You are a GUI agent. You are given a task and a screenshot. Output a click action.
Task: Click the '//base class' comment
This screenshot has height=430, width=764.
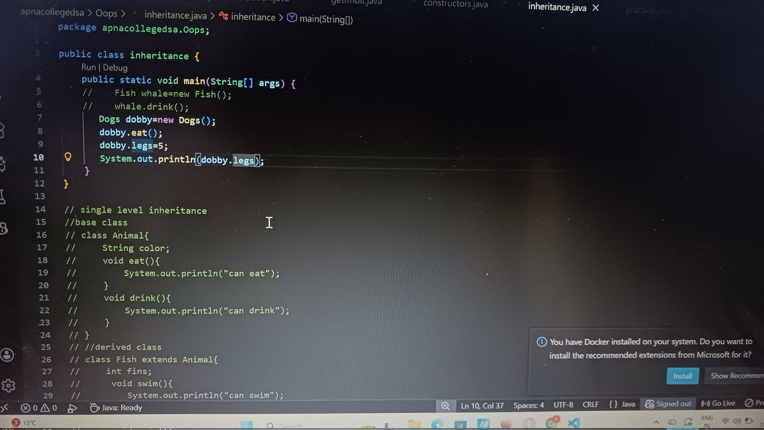(96, 223)
